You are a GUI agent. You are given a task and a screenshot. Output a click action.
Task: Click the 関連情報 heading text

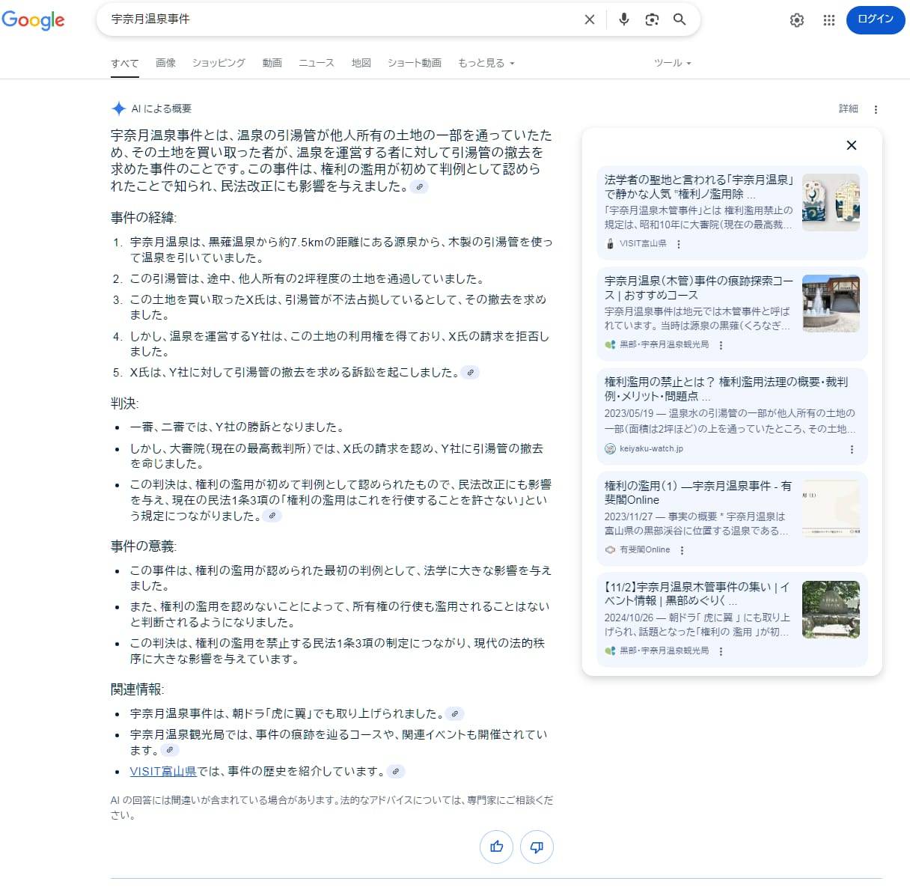pos(138,689)
